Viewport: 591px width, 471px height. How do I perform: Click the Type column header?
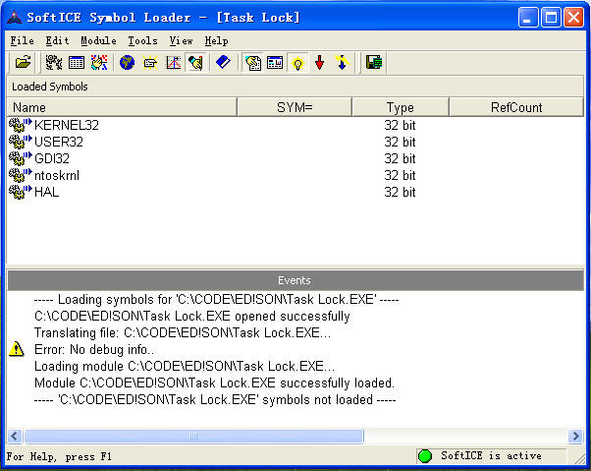[x=401, y=107]
